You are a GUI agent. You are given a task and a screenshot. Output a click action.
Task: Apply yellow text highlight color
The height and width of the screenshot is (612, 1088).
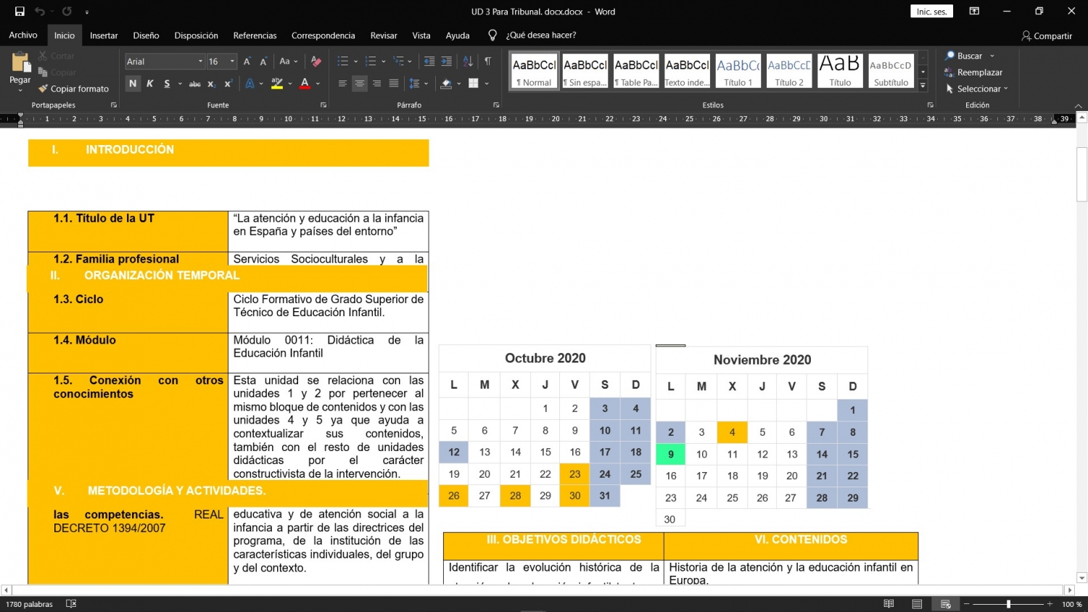tap(276, 84)
